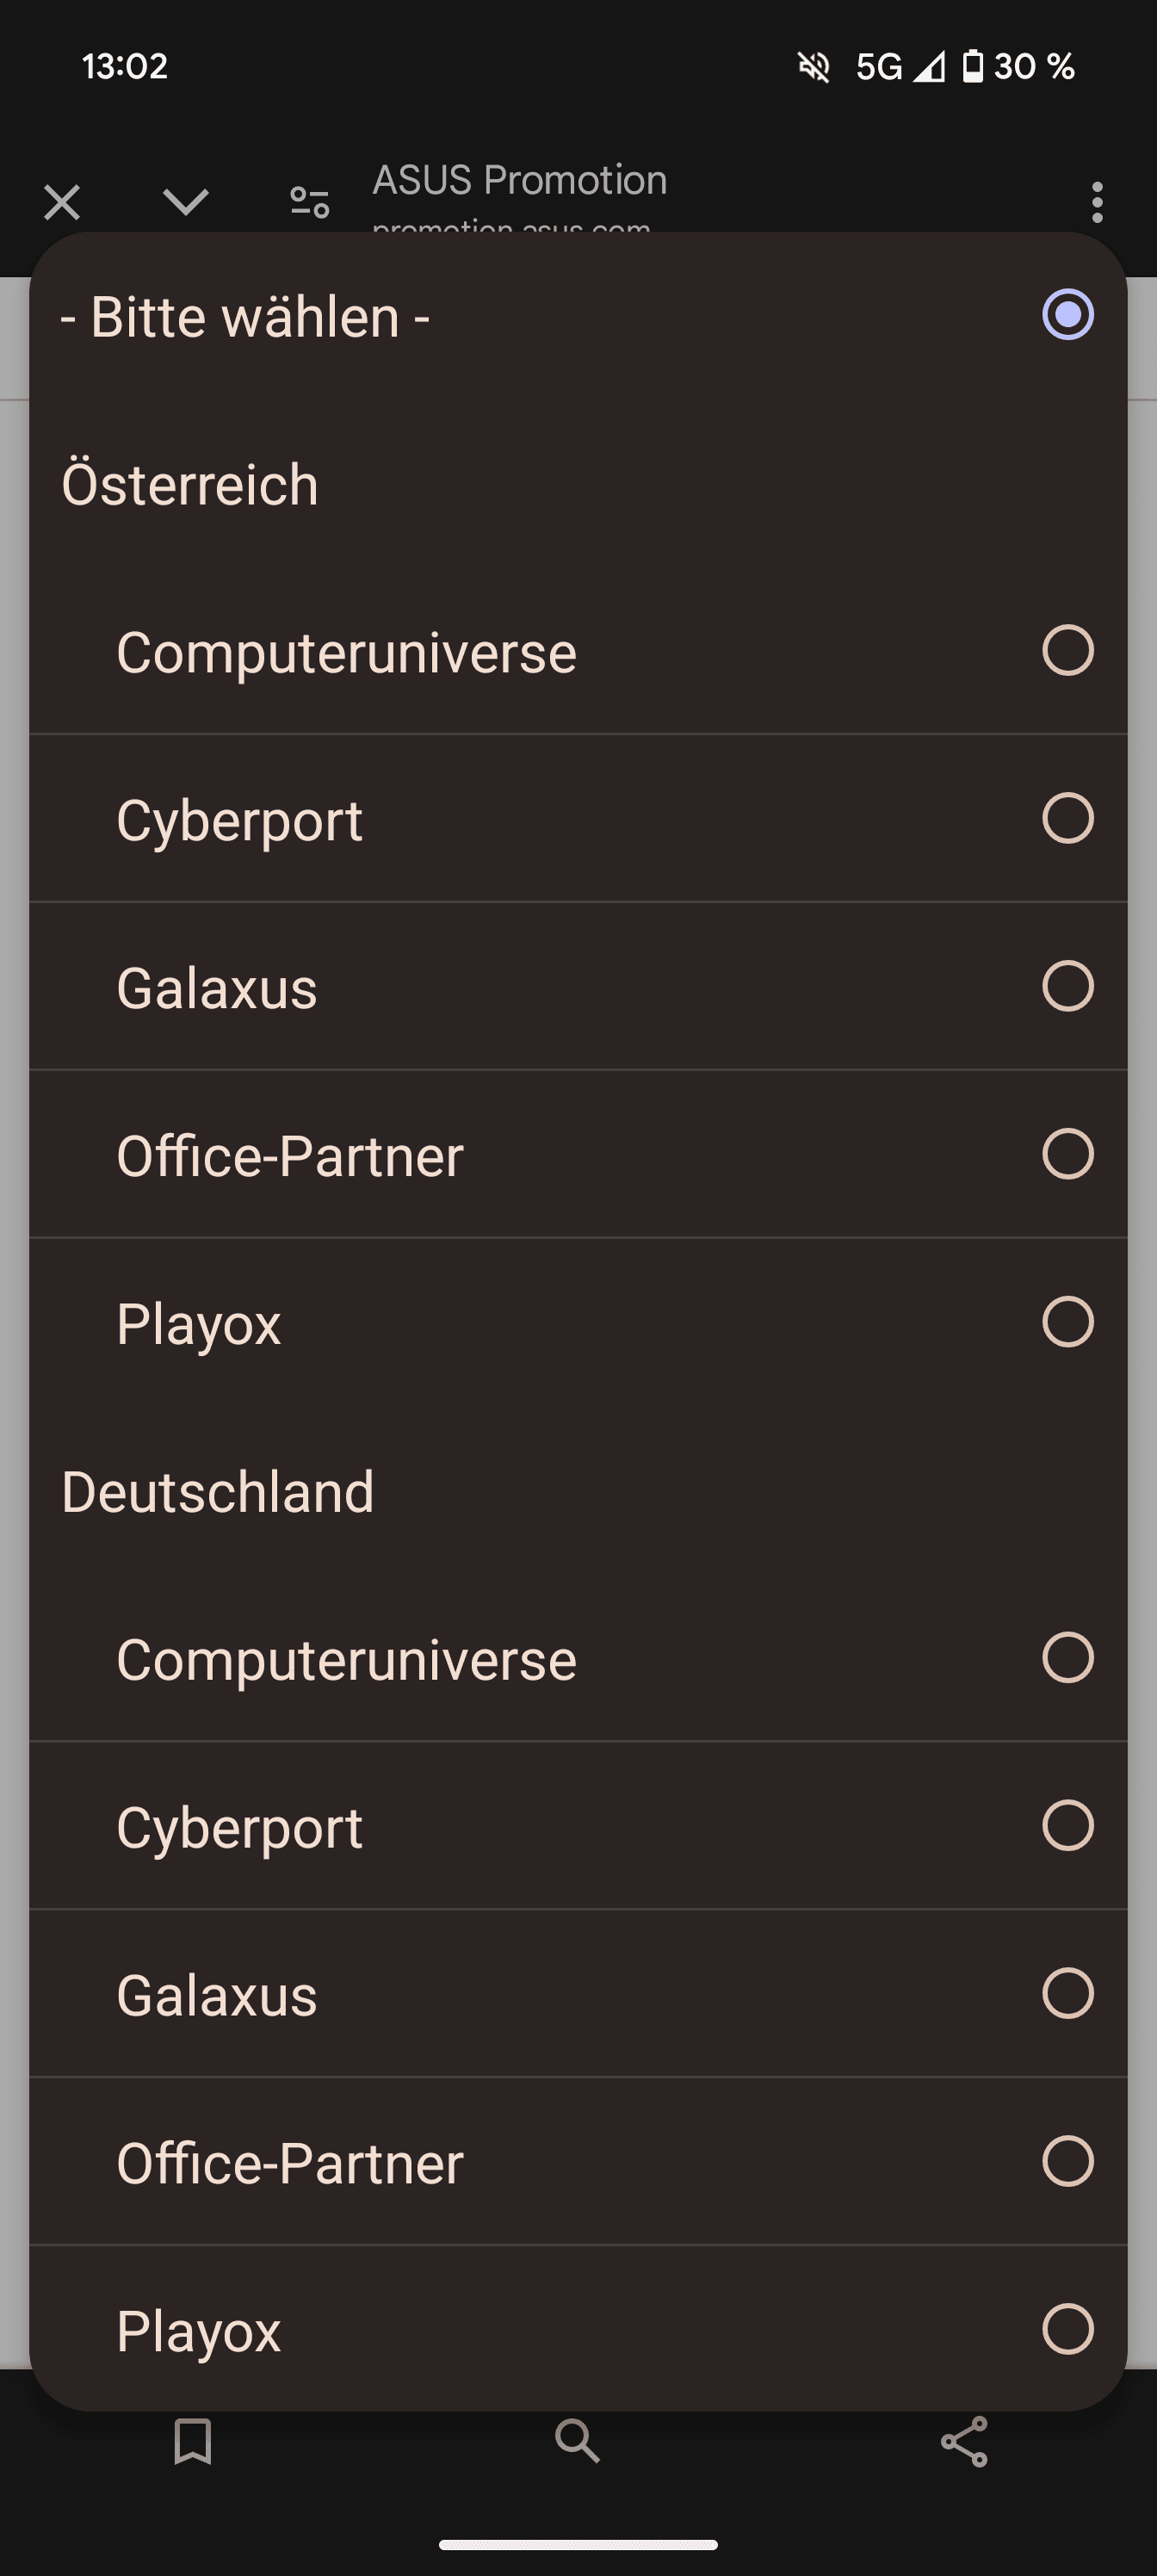Image resolution: width=1157 pixels, height=2576 pixels.
Task: Tap the search magnifier icon
Action: [x=578, y=2442]
